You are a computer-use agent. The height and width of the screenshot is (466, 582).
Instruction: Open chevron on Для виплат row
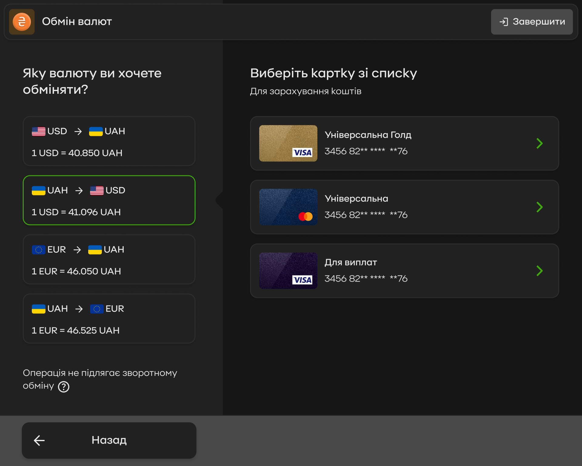(539, 271)
